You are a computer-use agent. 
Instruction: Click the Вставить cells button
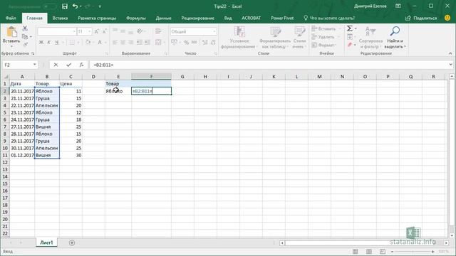coord(323,28)
